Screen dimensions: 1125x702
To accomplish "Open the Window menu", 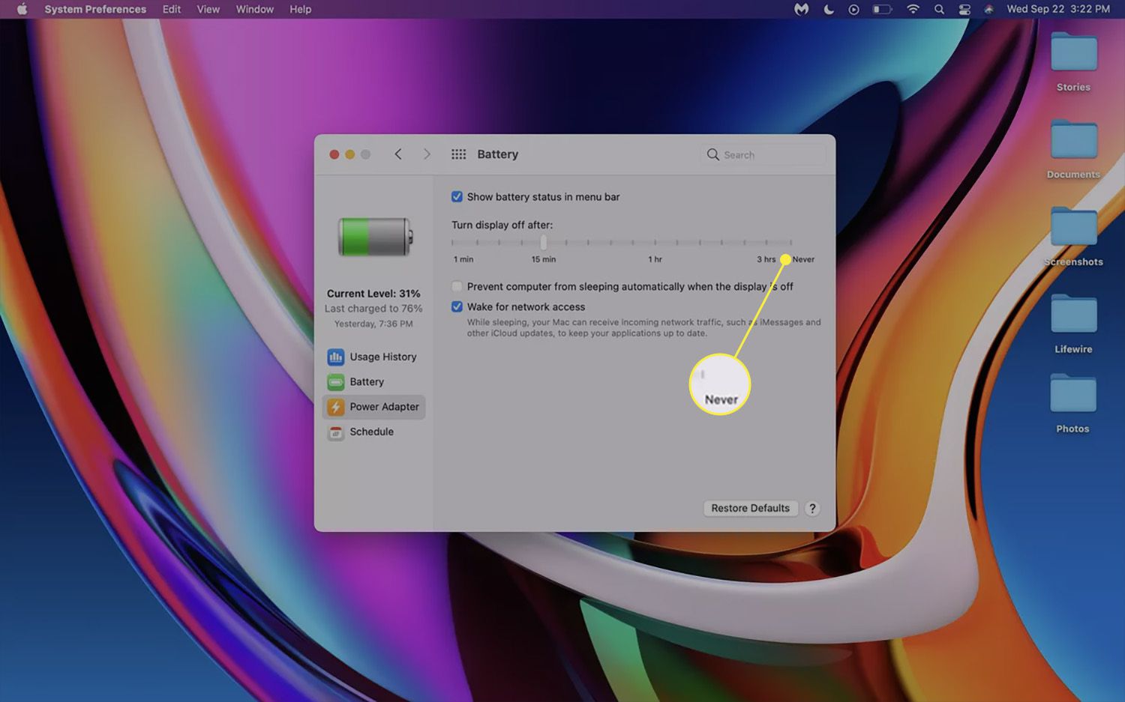I will pyautogui.click(x=254, y=10).
